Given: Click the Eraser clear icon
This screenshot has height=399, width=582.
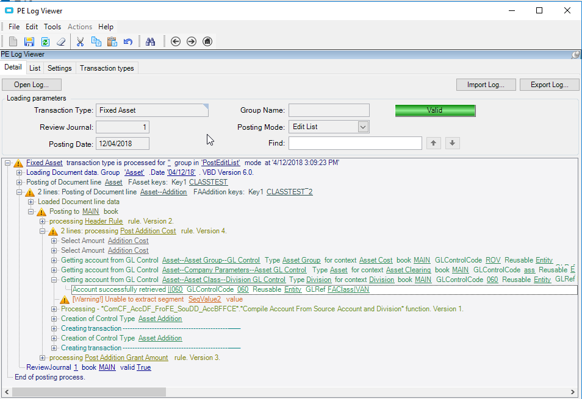Looking at the screenshot, I should pyautogui.click(x=61, y=41).
